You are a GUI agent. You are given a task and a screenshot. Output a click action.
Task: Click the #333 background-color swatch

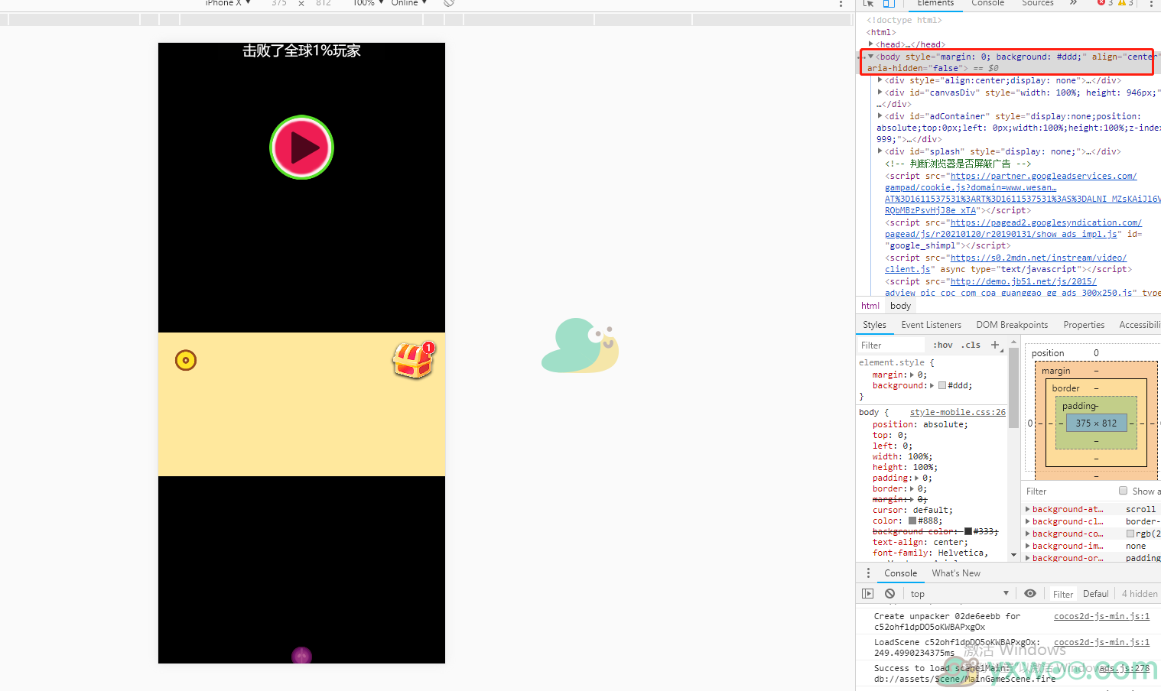pos(968,531)
